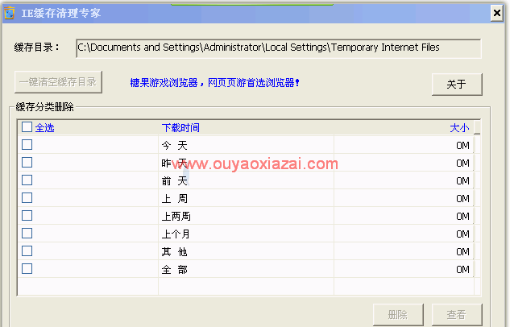The width and height of the screenshot is (510, 327).
Task: Check the 前天 row checkbox
Action: (27, 180)
